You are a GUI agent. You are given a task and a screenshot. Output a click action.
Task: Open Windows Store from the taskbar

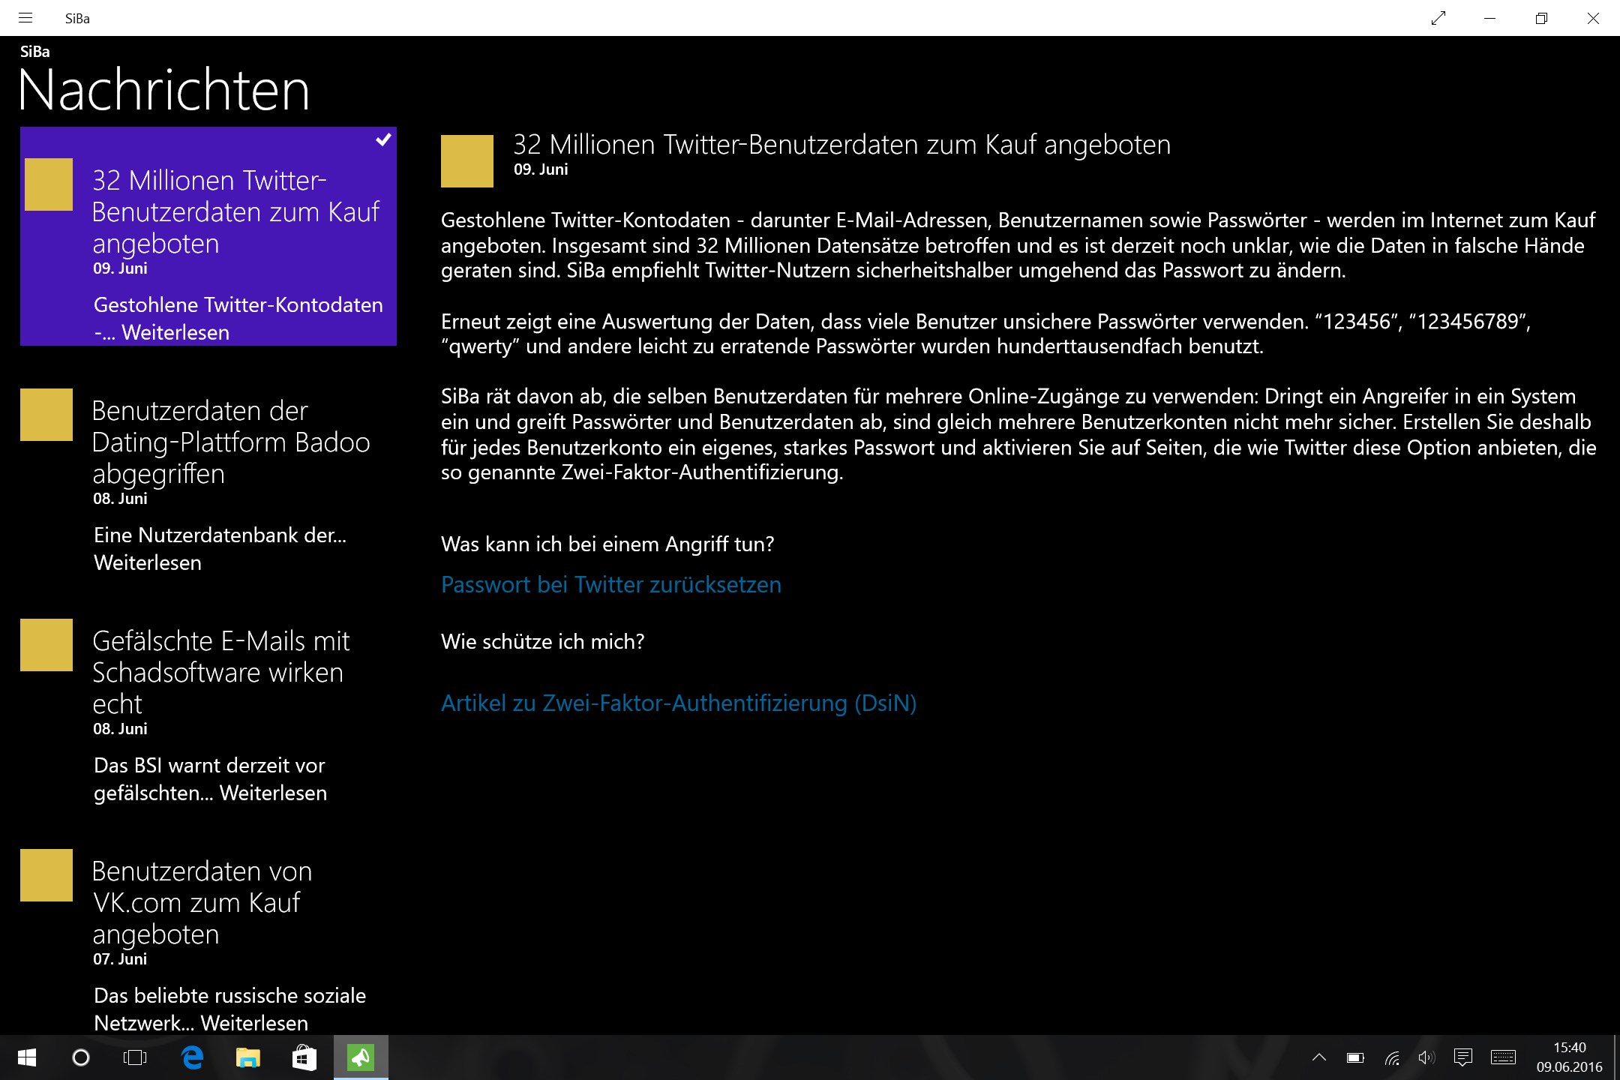(x=304, y=1057)
